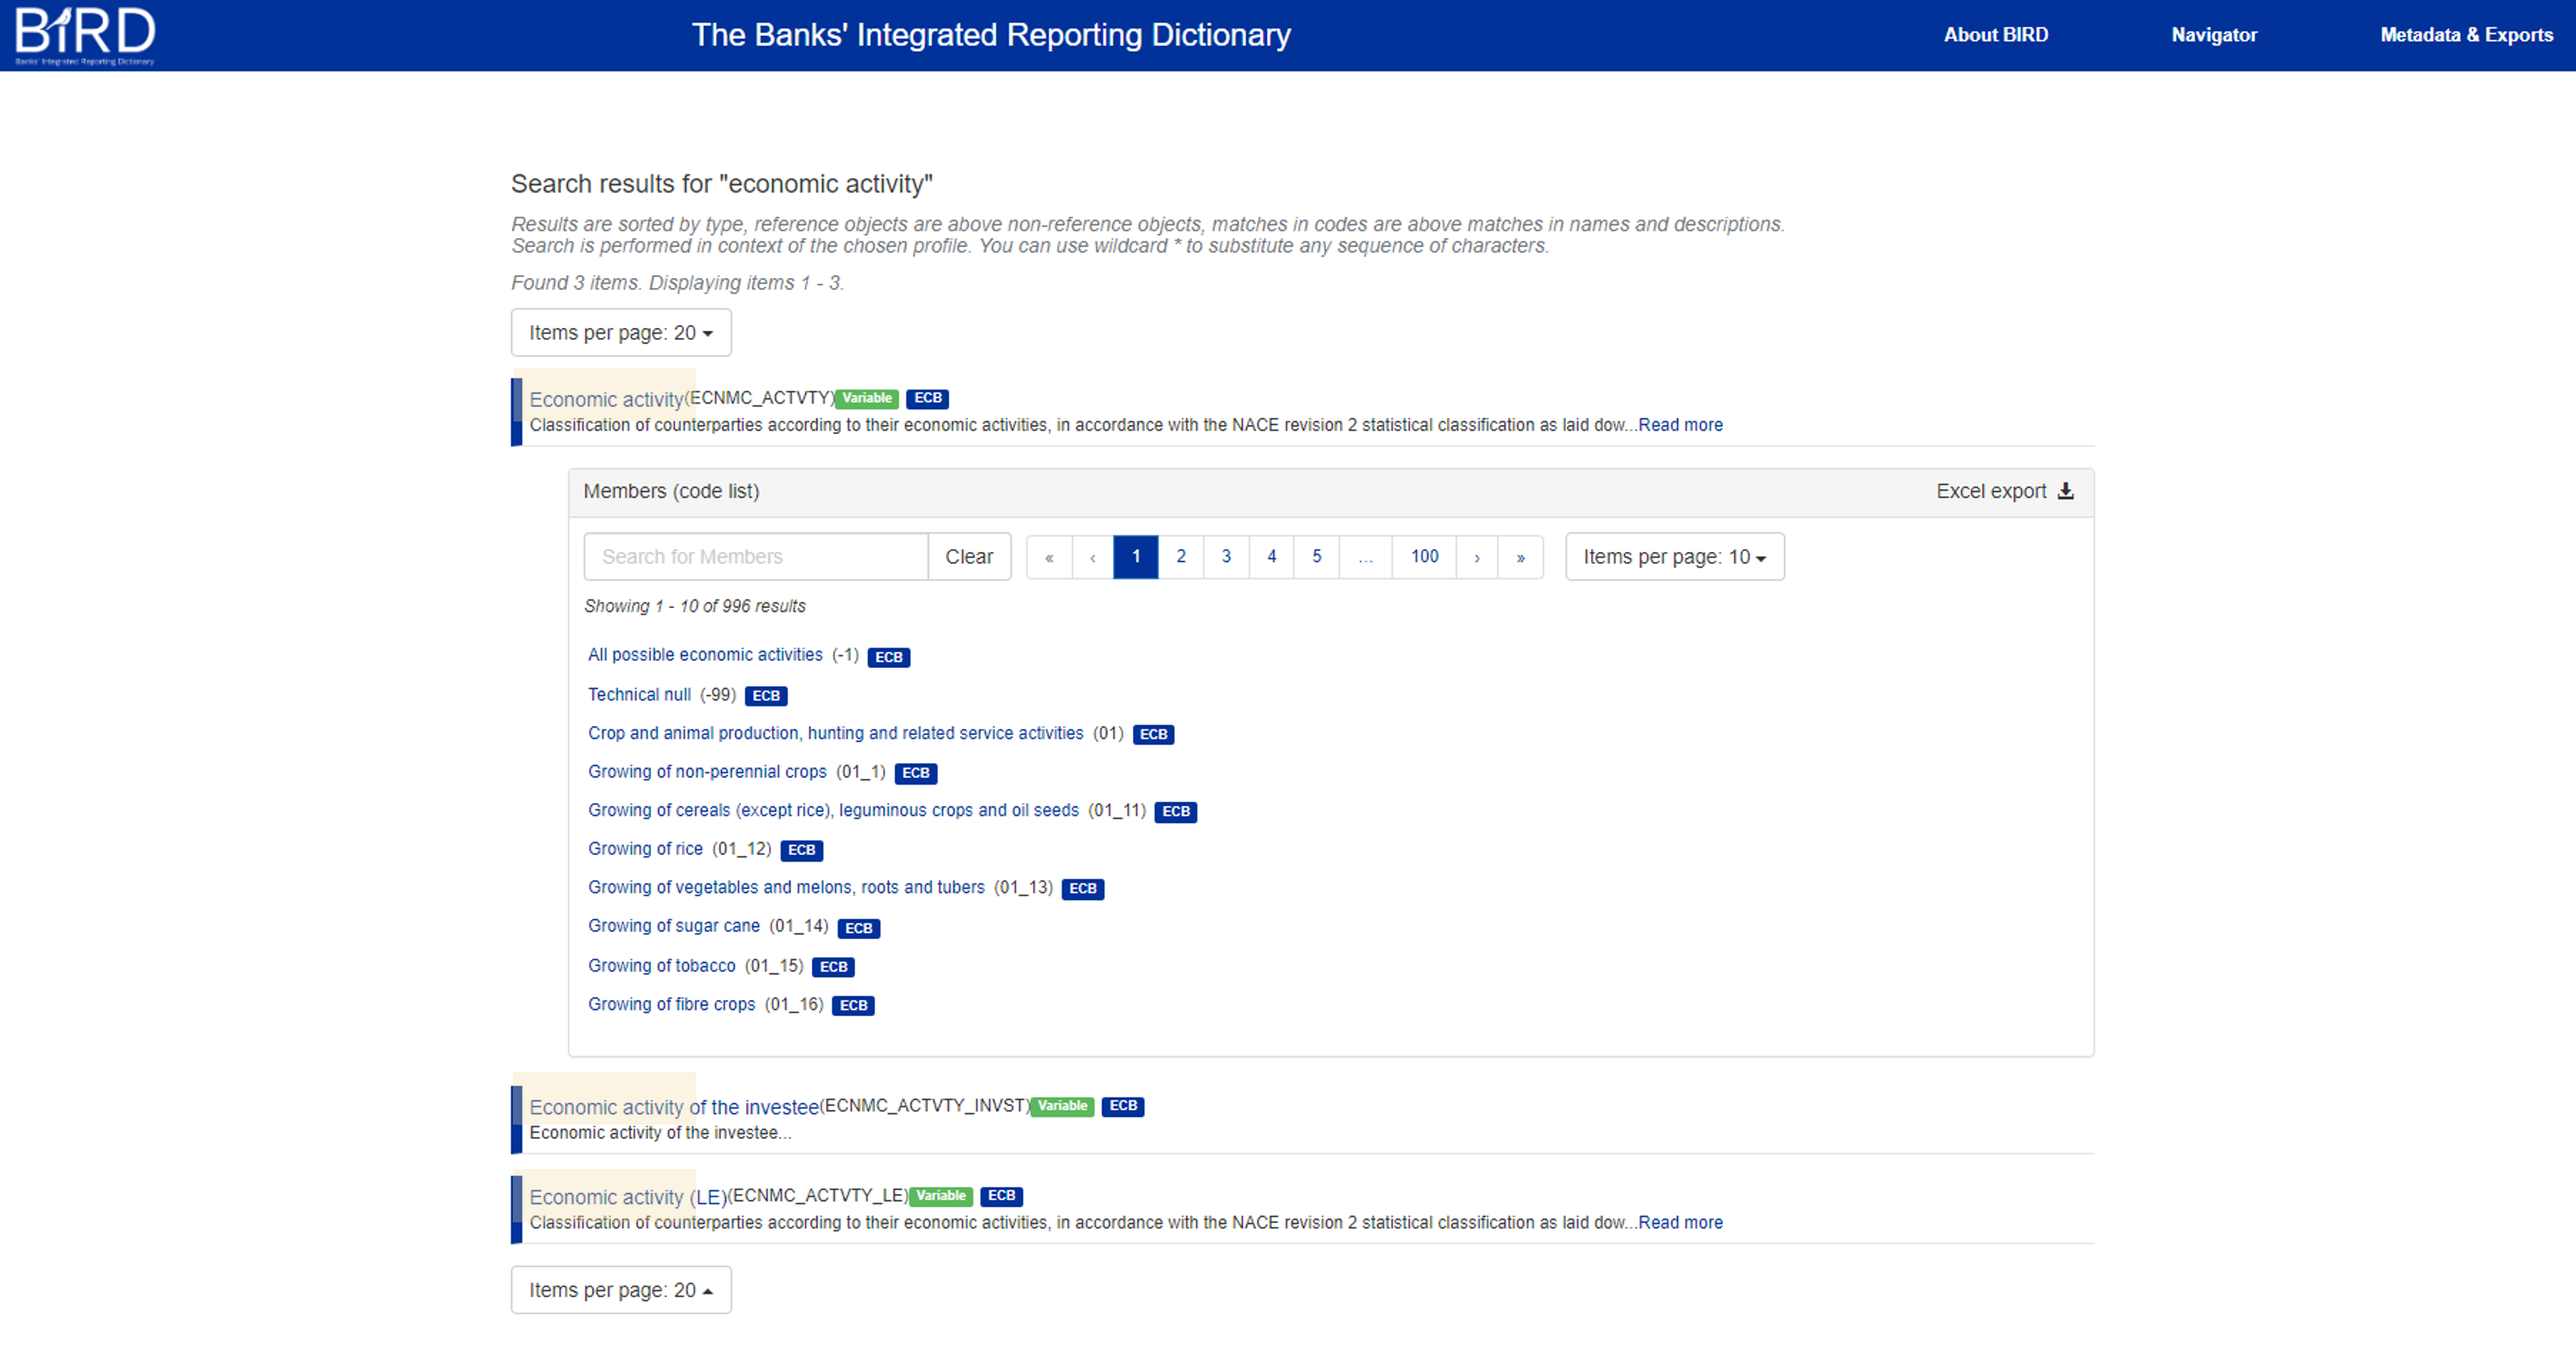Click into Search for Members field
Screen dimensions: 2576x1362
[755, 557]
